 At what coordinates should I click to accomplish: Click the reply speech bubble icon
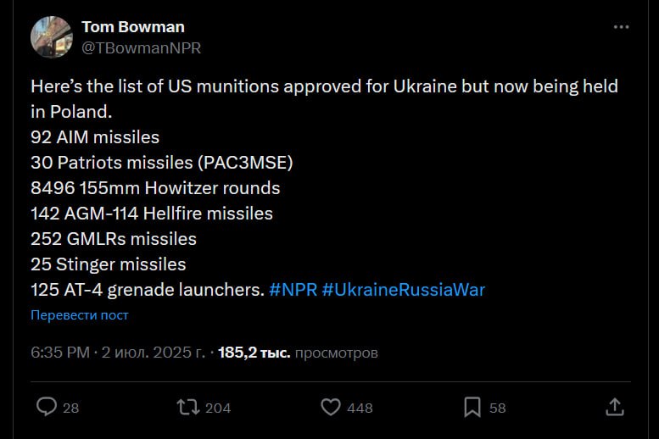(x=46, y=407)
